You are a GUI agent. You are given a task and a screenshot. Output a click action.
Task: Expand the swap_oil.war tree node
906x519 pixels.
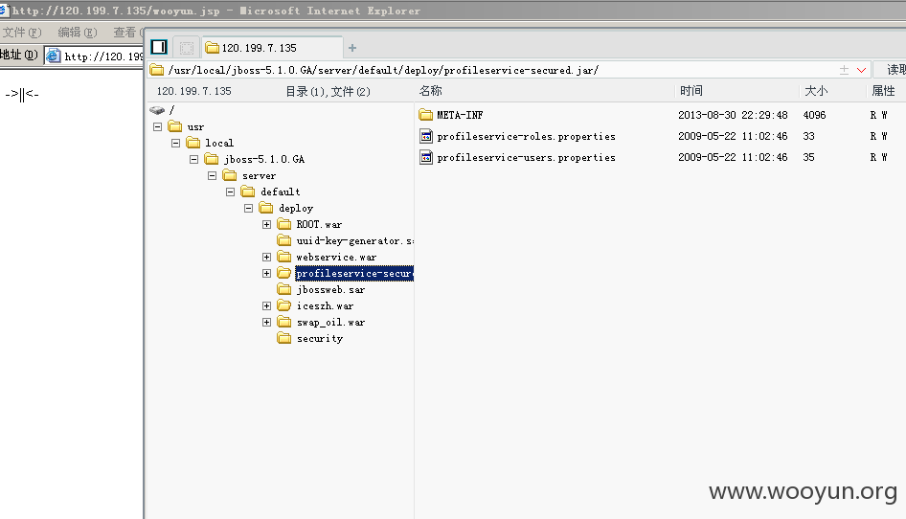(266, 322)
